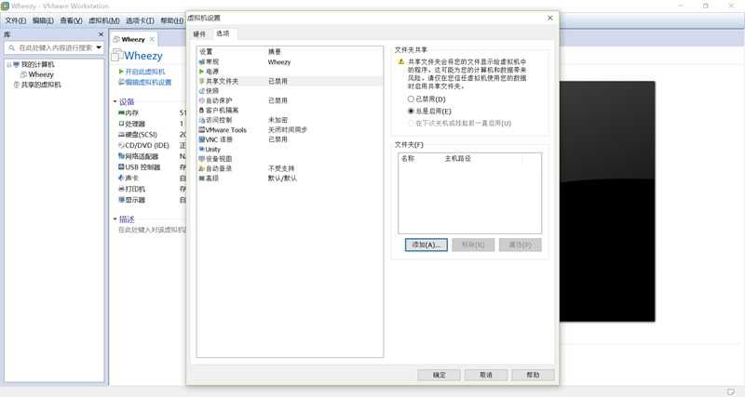745x397 pixels.
Task: Click the 显示器 display device icon
Action: tap(121, 200)
